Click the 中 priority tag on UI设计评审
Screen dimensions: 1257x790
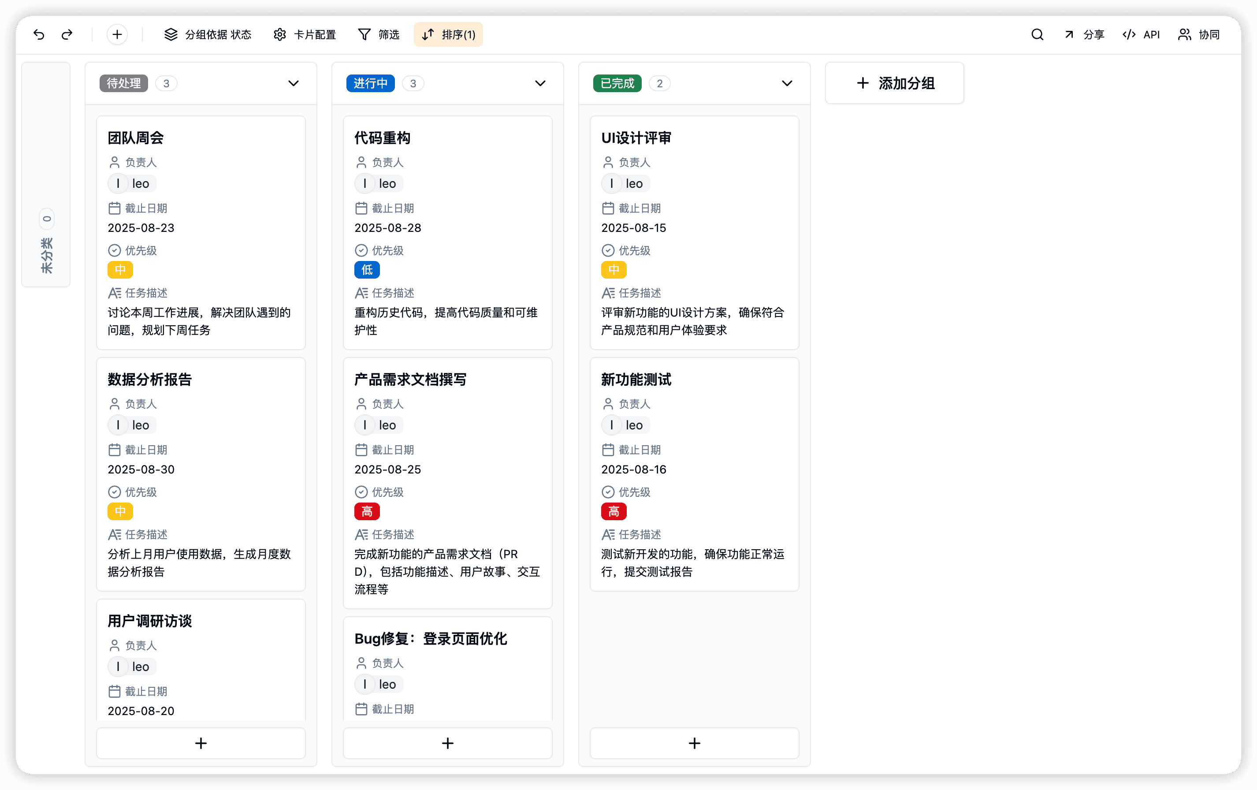tap(614, 270)
